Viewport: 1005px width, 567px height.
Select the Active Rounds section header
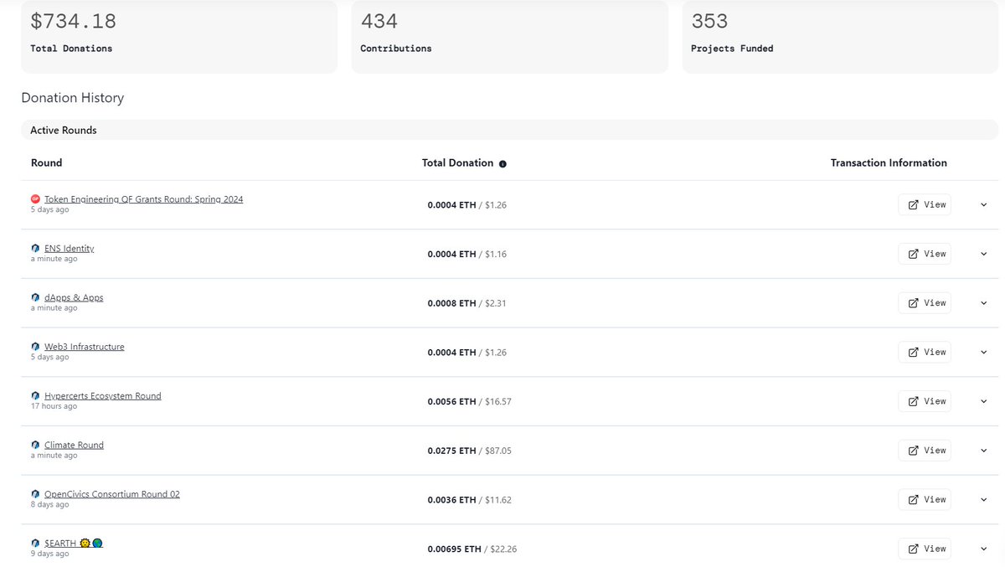coord(510,130)
